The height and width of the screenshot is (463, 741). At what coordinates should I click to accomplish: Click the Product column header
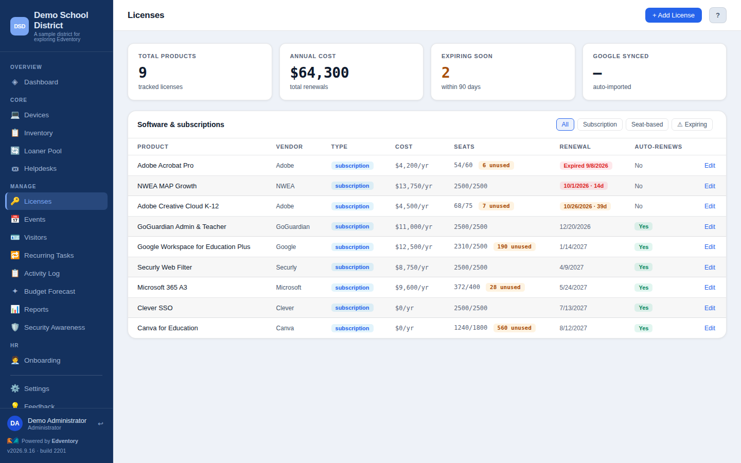pos(153,147)
